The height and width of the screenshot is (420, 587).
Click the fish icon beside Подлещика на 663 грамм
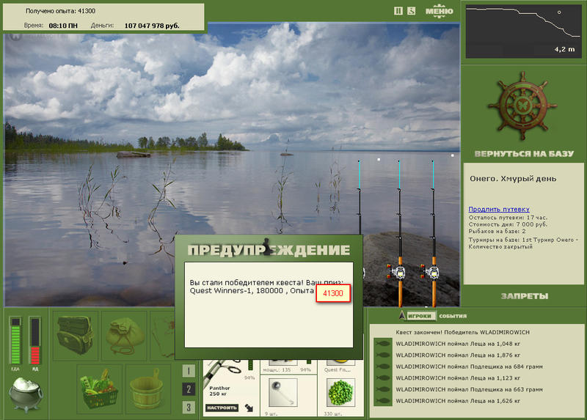pos(383,389)
